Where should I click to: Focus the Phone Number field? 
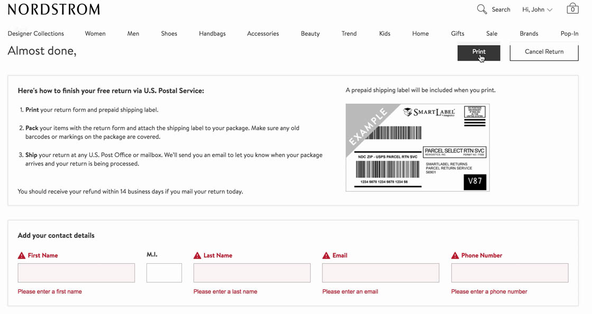[510, 273]
